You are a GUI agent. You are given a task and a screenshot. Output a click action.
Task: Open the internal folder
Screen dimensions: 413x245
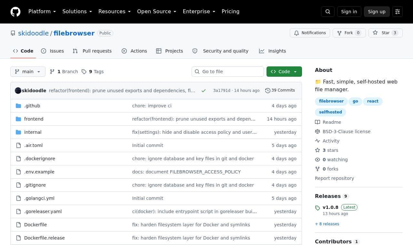(33, 132)
